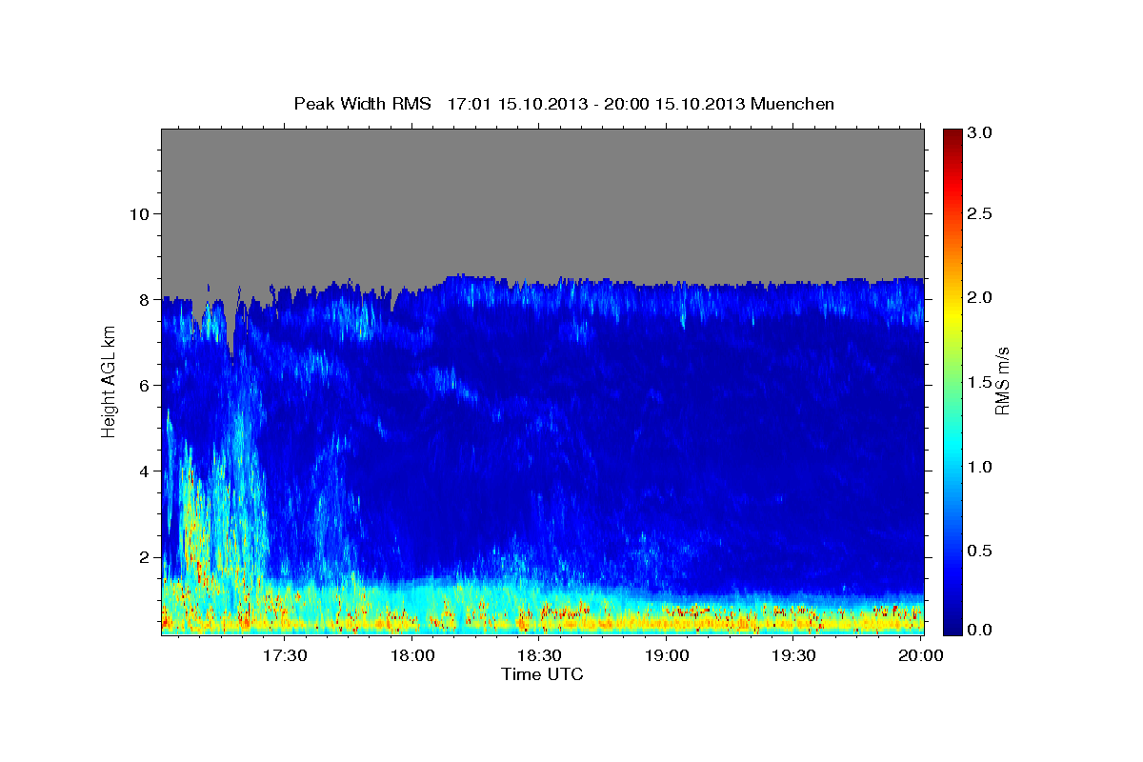This screenshot has width=1143, height=762.
Task: Click the 'Time UTC' axis label
Action: [x=542, y=675]
